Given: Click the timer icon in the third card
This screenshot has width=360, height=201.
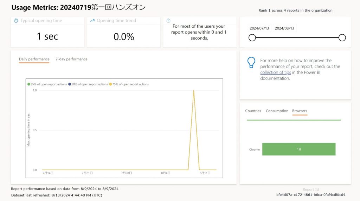Looking at the screenshot, I should (168, 21).
